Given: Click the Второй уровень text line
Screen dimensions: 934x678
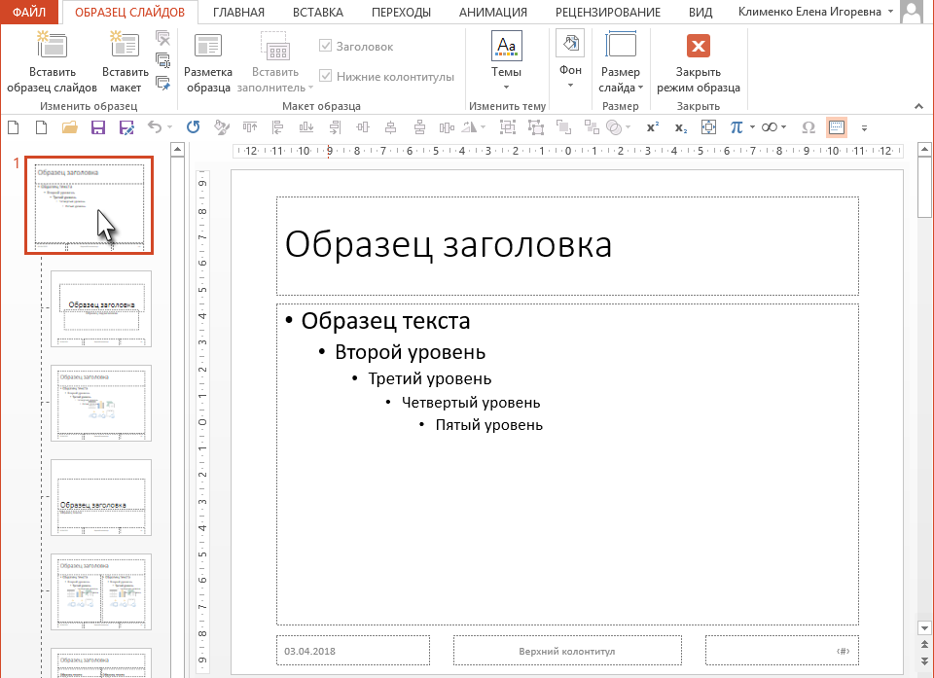Looking at the screenshot, I should 410,352.
